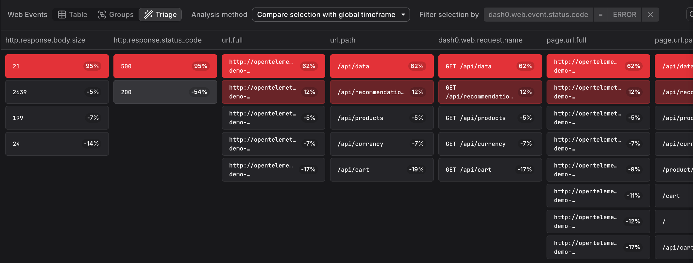Click the dropdown caret beside global timeframe
This screenshot has width=693, height=263.
(403, 14)
